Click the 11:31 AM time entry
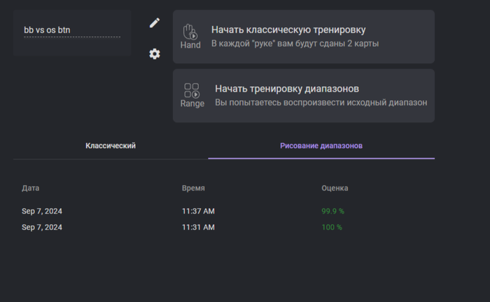 click(198, 227)
